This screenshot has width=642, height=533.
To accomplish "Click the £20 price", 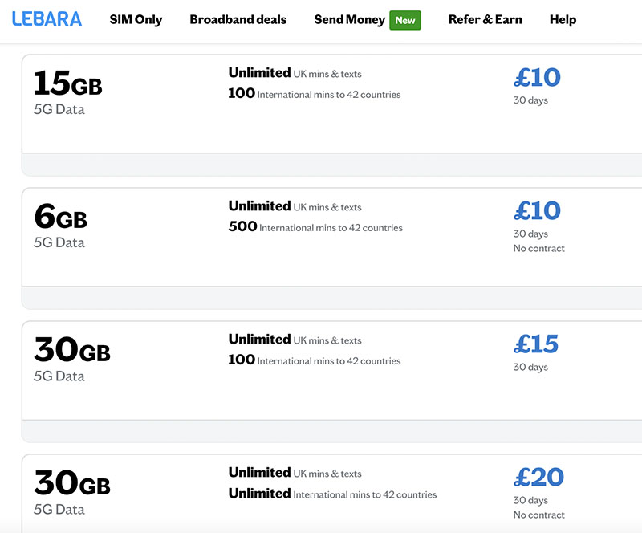I will pyautogui.click(x=538, y=478).
